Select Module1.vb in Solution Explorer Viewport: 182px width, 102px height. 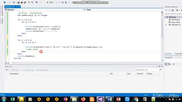176,25
